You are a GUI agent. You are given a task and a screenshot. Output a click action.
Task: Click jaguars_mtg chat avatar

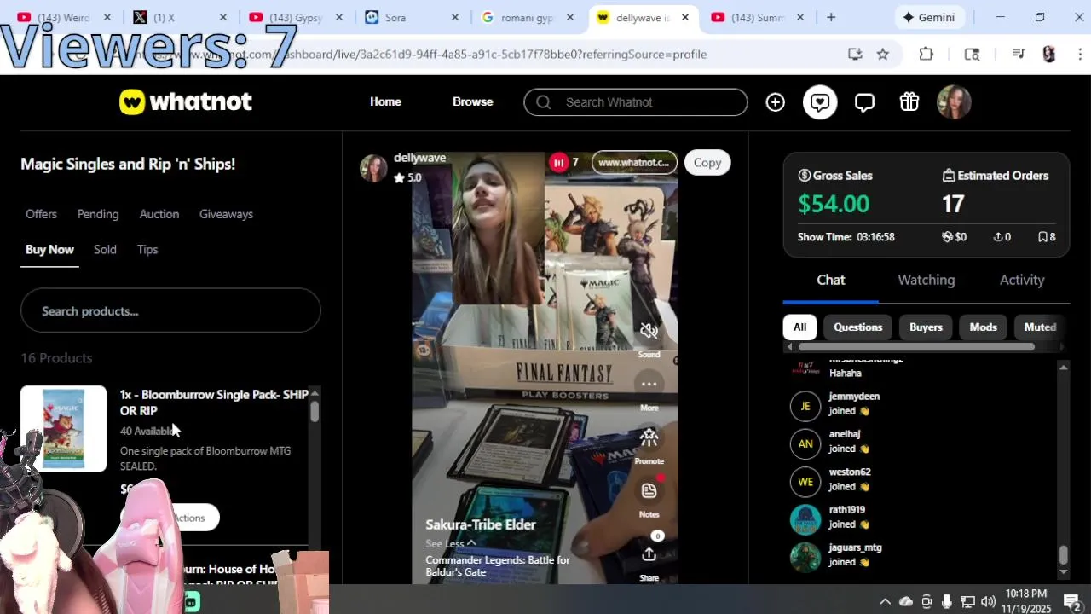(x=805, y=557)
